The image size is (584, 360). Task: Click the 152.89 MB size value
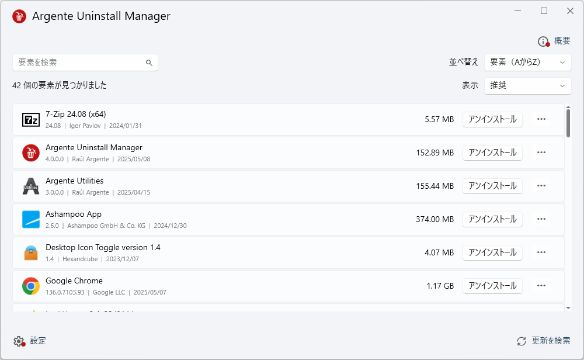[434, 153]
